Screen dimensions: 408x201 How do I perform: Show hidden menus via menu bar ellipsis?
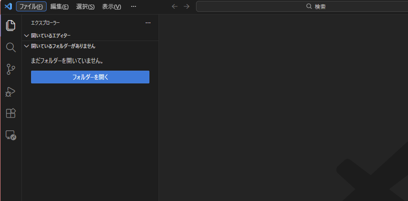(x=133, y=6)
